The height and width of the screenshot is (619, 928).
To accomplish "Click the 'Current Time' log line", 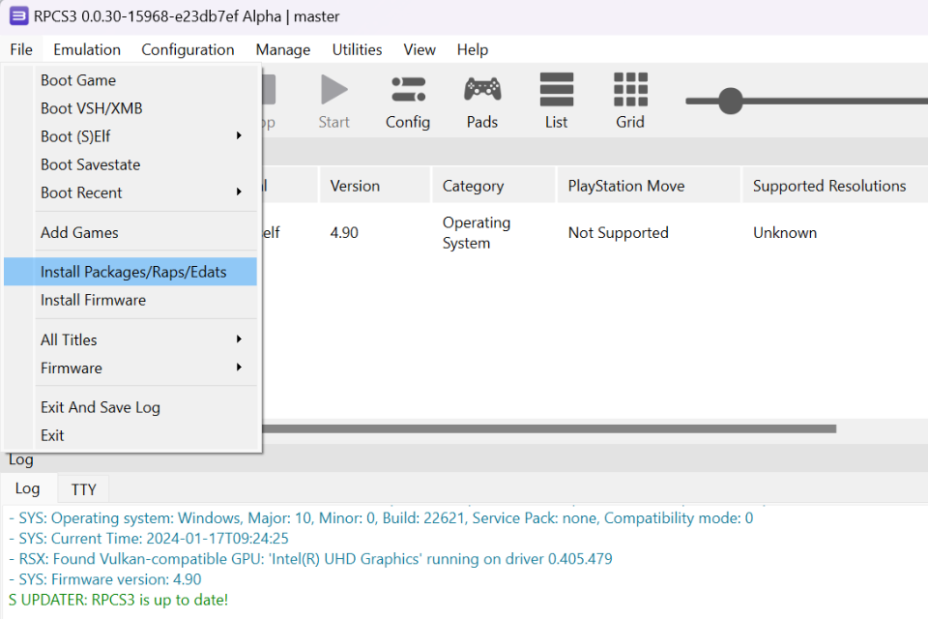I will pyautogui.click(x=149, y=539).
